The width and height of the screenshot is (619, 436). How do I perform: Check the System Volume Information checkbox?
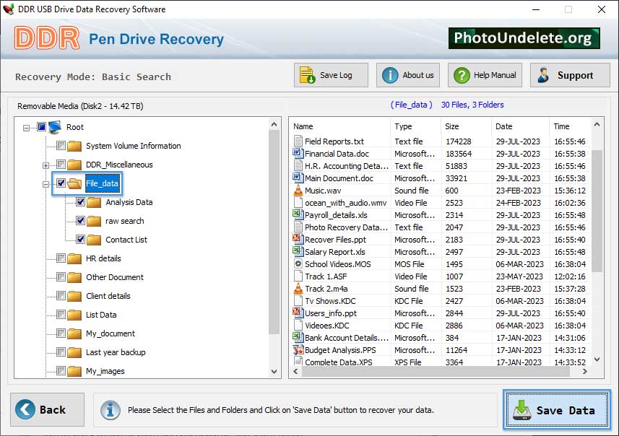[x=61, y=146]
